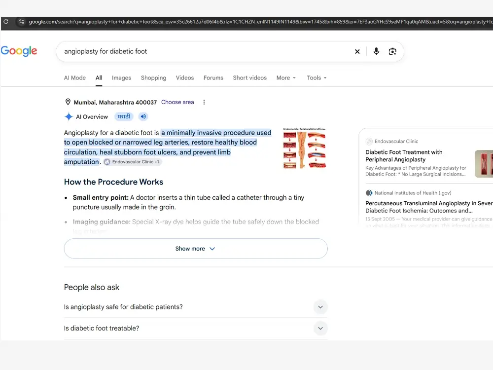Select the All results tab
This screenshot has height=370, width=493.
(99, 78)
